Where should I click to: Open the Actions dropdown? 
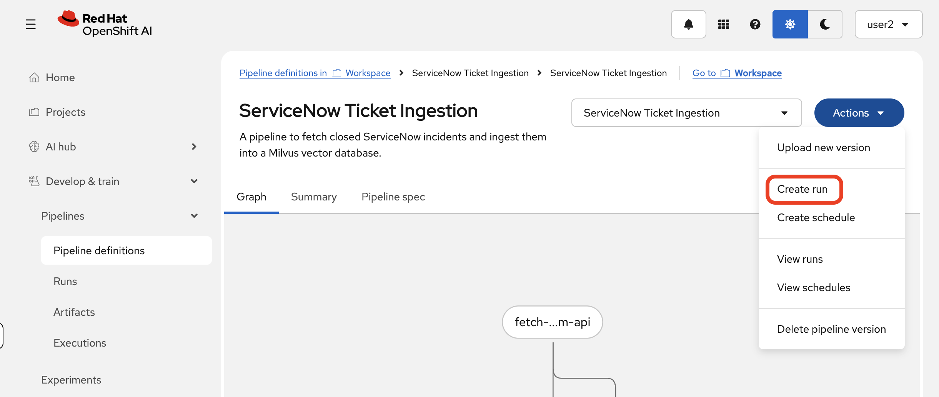coord(859,113)
